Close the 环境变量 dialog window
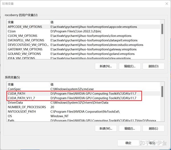This screenshot has height=150, width=171. pyautogui.click(x=167, y=4)
